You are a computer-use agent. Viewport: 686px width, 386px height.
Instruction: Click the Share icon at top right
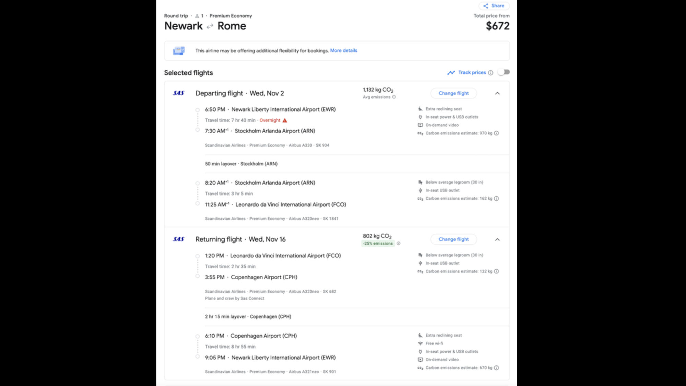pos(486,6)
